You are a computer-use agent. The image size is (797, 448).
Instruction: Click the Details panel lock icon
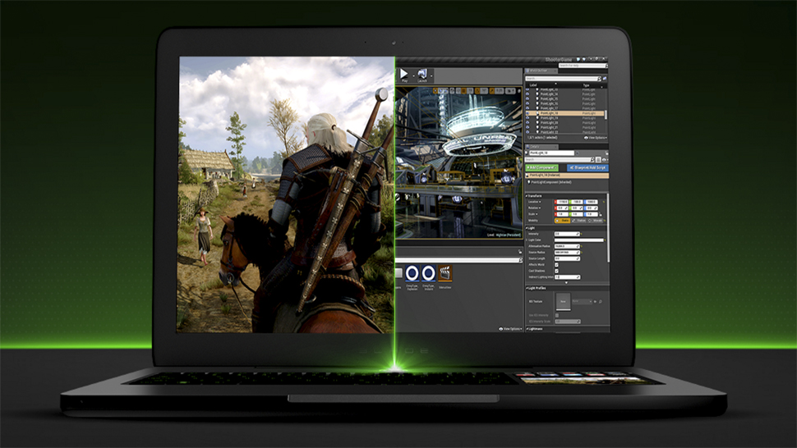606,153
